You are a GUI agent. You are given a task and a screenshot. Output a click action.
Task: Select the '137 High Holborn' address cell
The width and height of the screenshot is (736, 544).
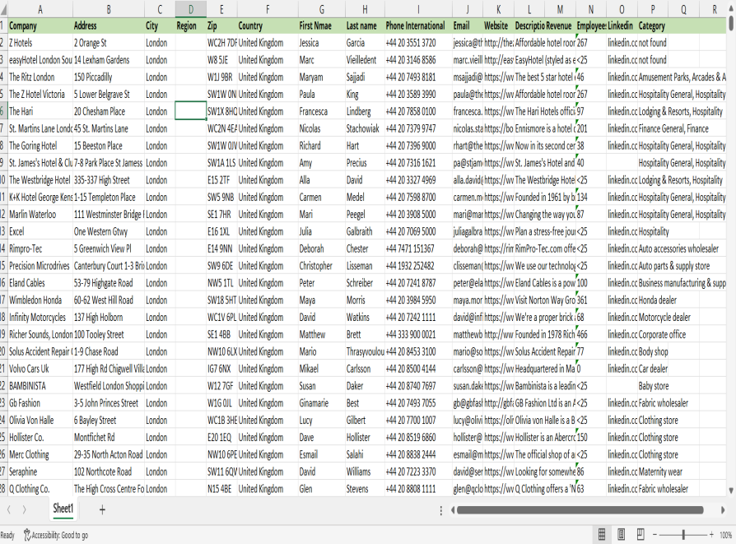tap(109, 317)
